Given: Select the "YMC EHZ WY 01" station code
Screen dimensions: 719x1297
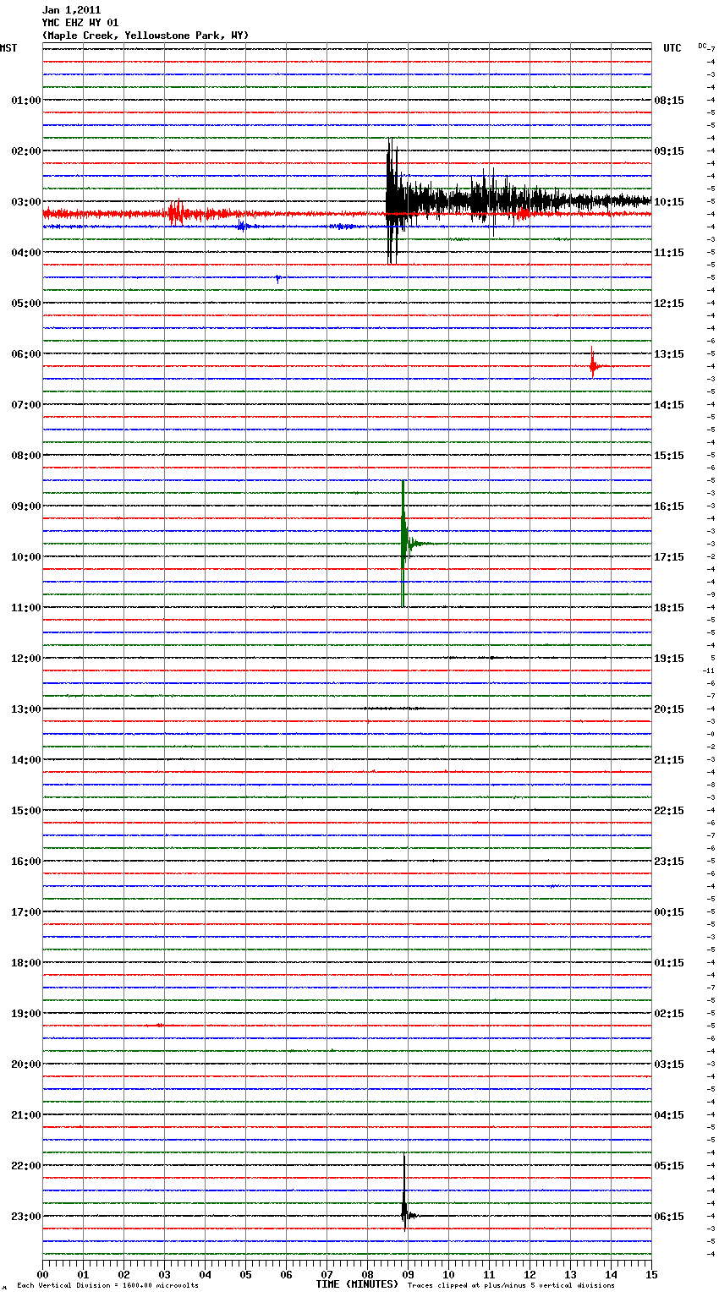Looking at the screenshot, I should coord(80,23).
